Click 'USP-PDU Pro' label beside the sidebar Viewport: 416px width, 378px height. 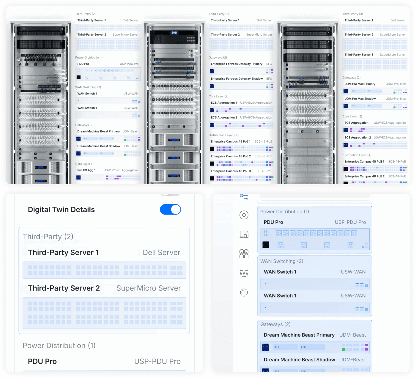(x=350, y=222)
